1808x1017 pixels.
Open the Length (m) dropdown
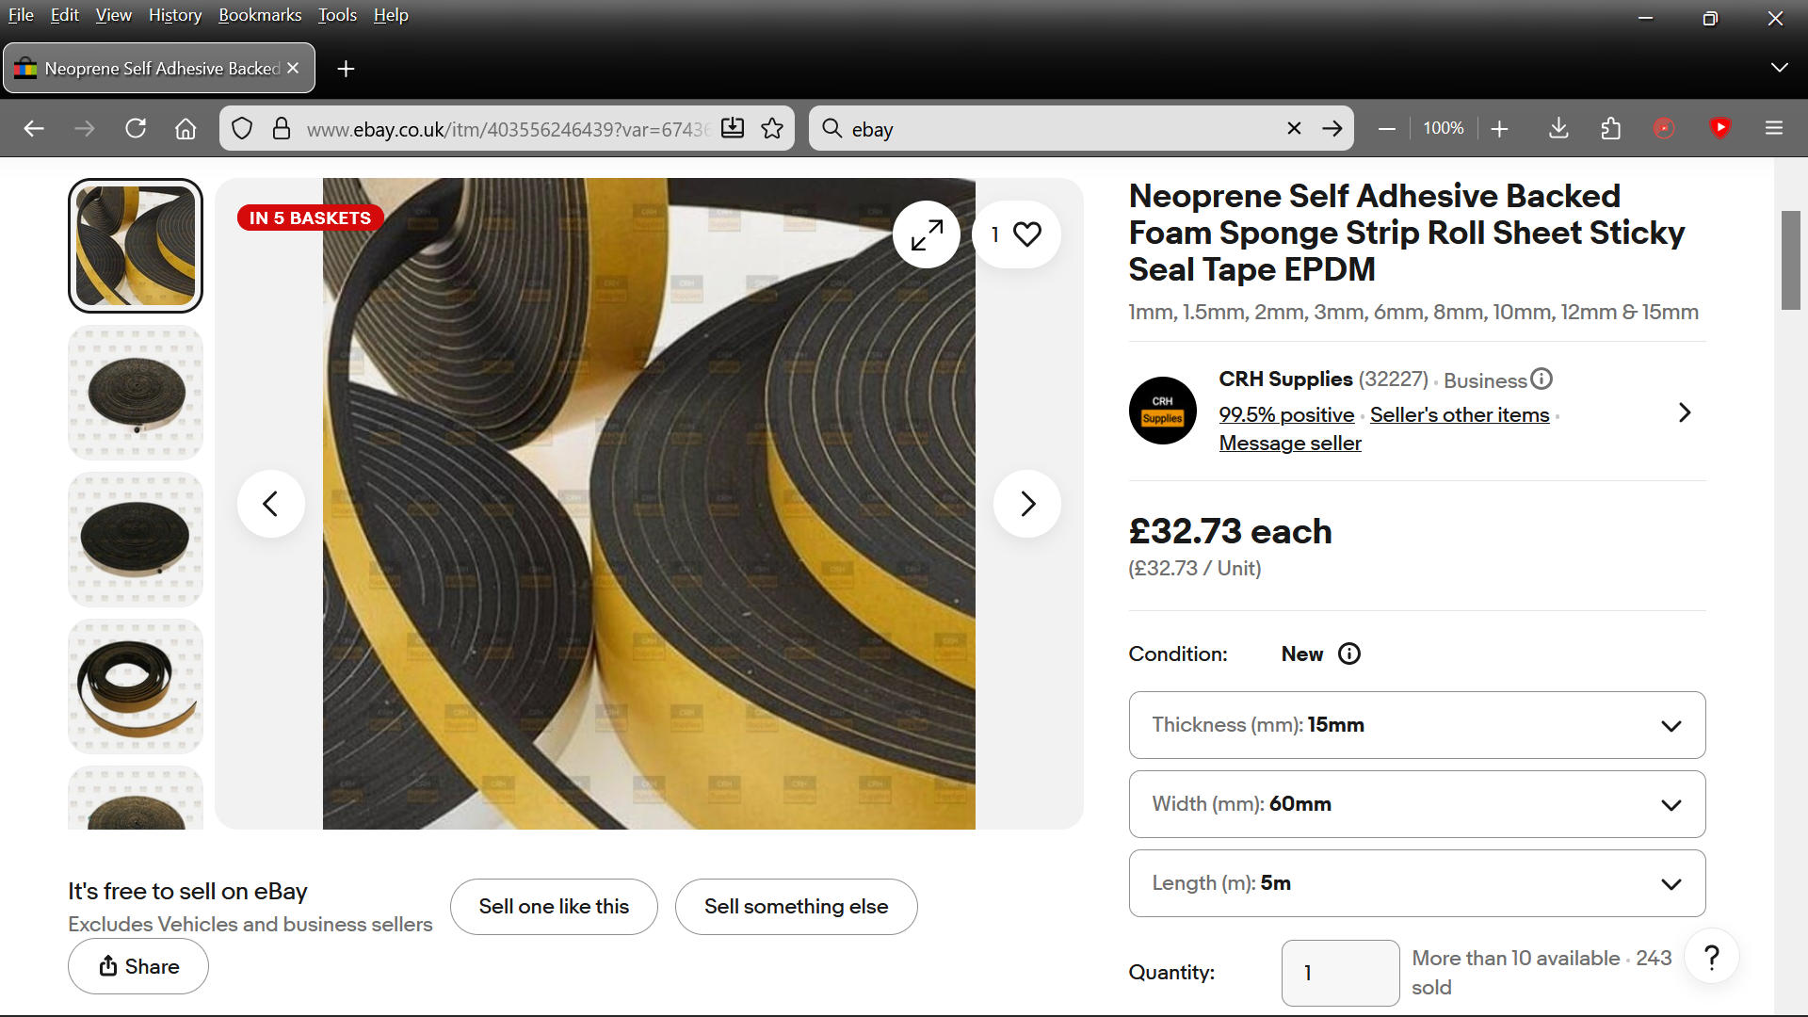(1416, 883)
